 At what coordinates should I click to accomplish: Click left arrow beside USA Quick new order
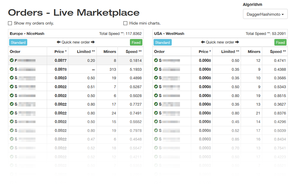tap(203, 42)
